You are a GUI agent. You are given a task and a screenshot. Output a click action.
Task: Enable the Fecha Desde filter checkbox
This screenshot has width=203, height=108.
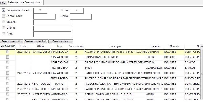(x=4, y=16)
